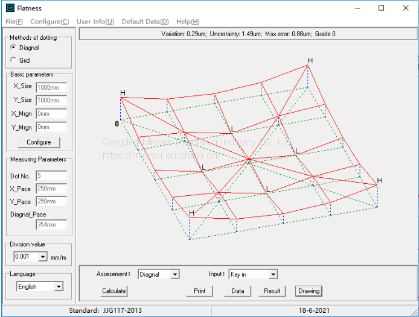Screen dimensions: 419x317
Task: Select the Grid dotting method
Action: 14,60
